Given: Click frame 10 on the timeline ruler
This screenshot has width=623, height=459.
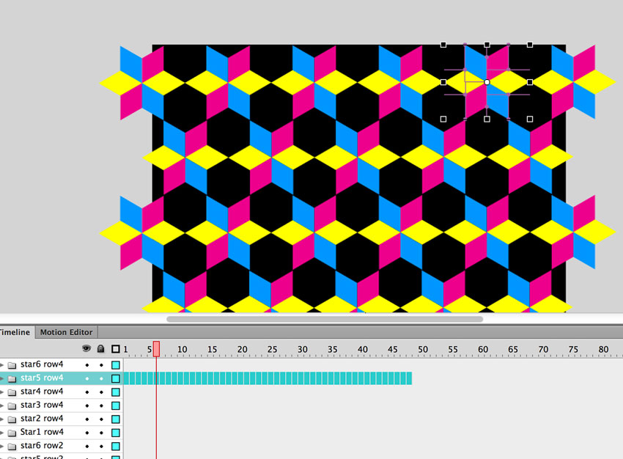Looking at the screenshot, I should tap(182, 349).
